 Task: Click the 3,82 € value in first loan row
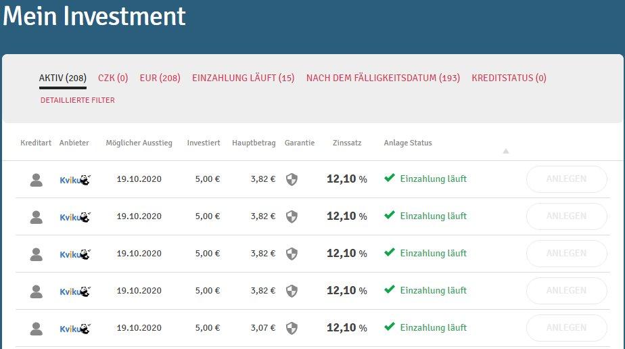262,179
